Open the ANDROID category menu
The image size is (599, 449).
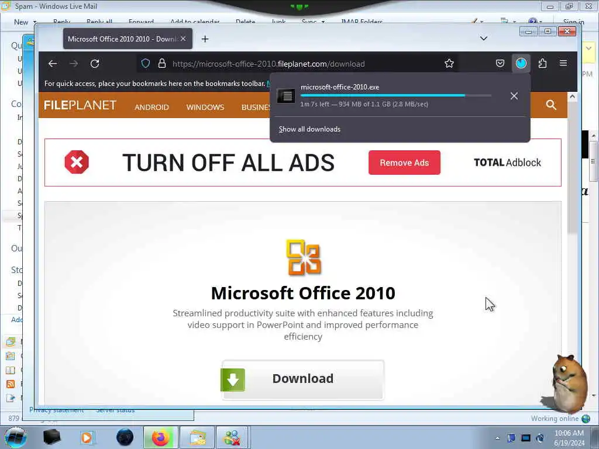coord(152,108)
